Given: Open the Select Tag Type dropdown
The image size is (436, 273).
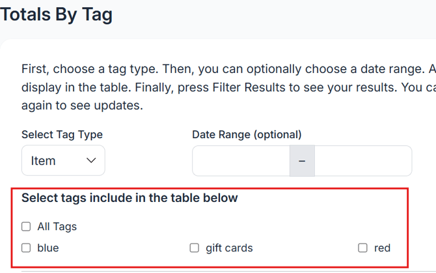Looking at the screenshot, I should point(63,160).
